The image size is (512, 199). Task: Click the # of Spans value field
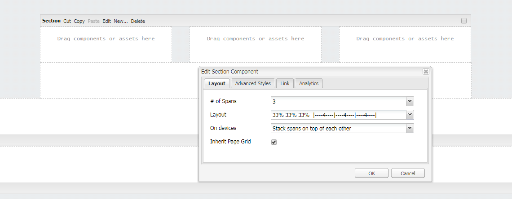tap(338, 102)
